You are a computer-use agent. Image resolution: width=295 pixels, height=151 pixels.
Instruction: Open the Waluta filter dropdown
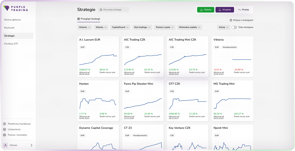pyautogui.click(x=101, y=27)
